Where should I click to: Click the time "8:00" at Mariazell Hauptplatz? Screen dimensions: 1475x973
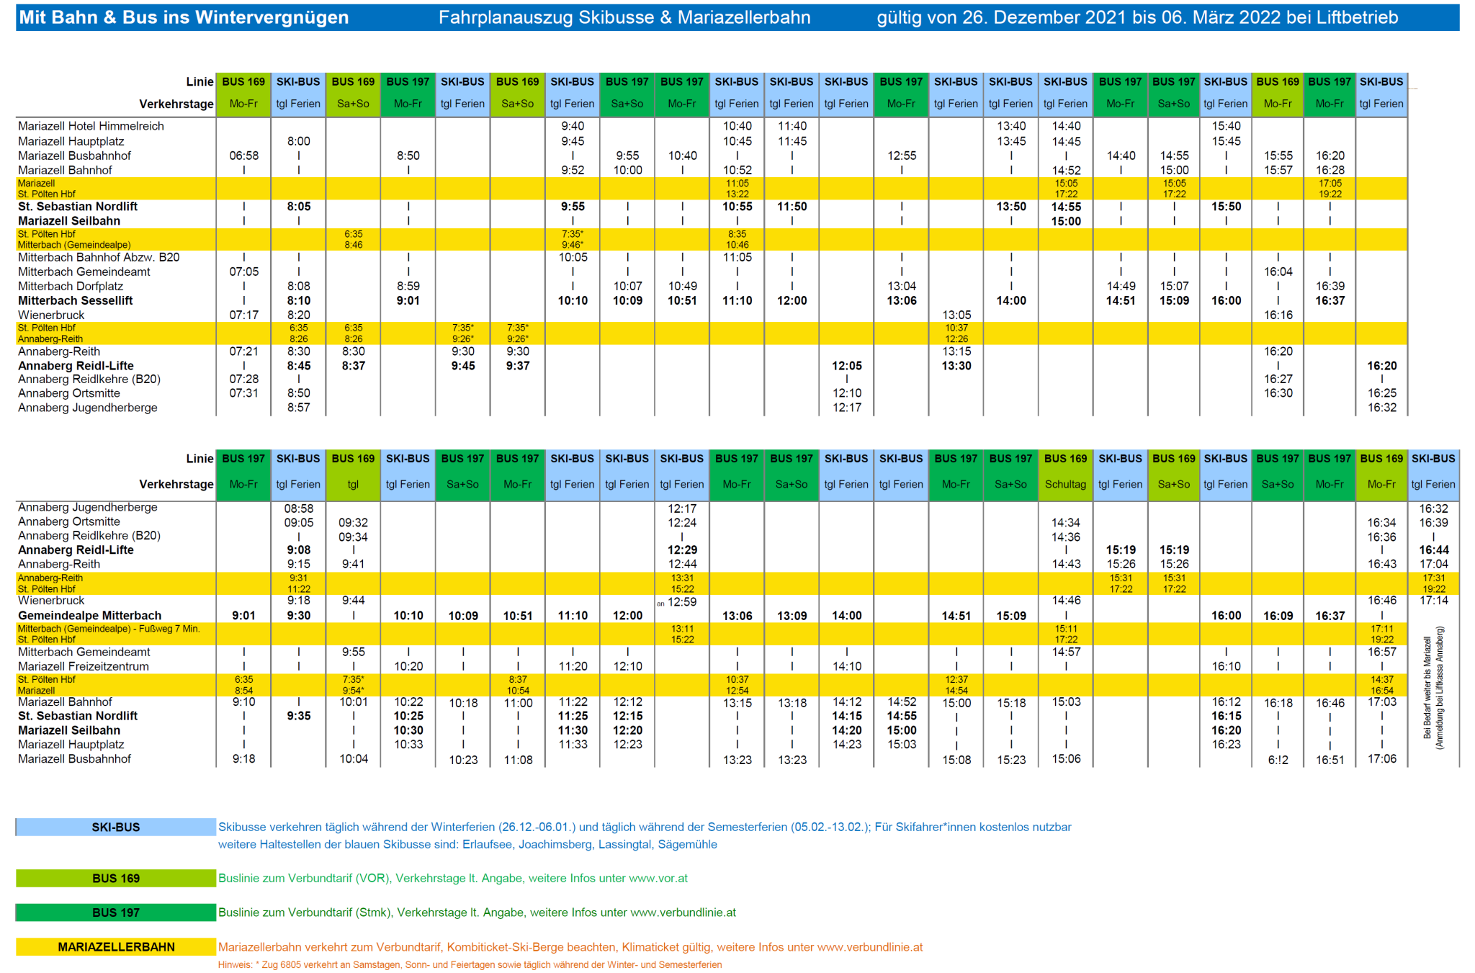[299, 141]
